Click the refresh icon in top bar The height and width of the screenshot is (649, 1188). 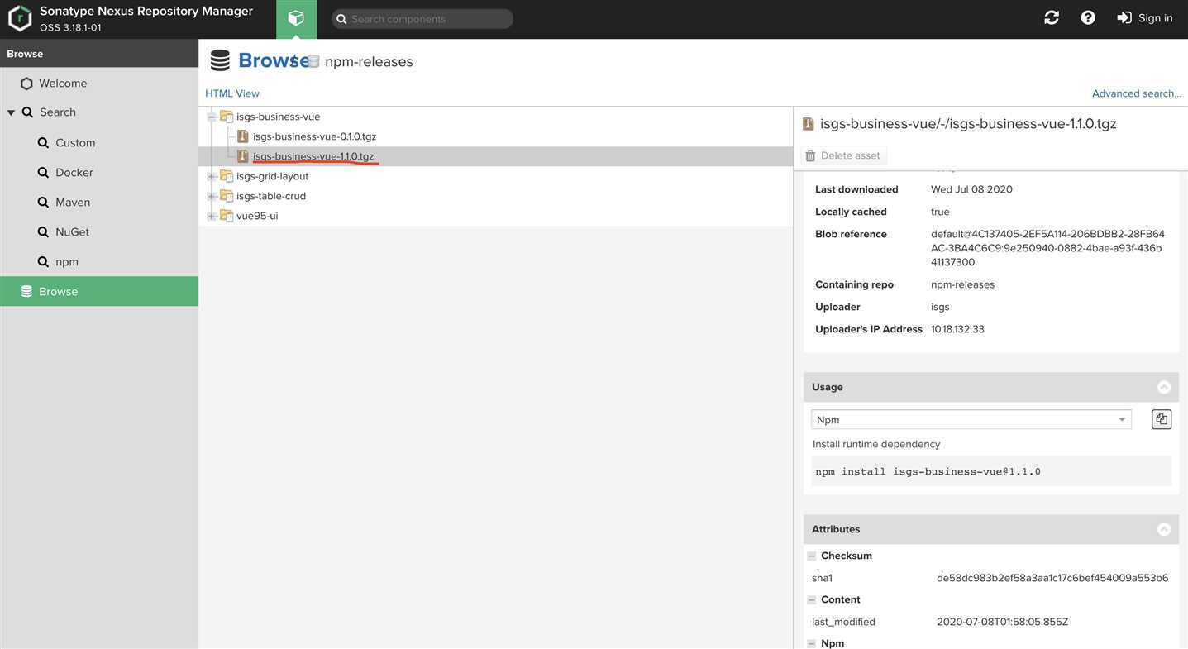[x=1052, y=17]
